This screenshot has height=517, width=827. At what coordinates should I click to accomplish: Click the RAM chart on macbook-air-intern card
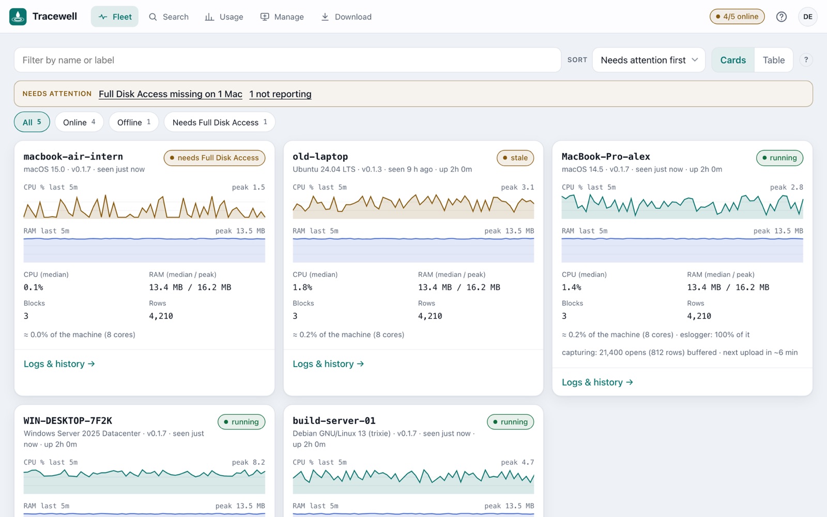point(144,250)
